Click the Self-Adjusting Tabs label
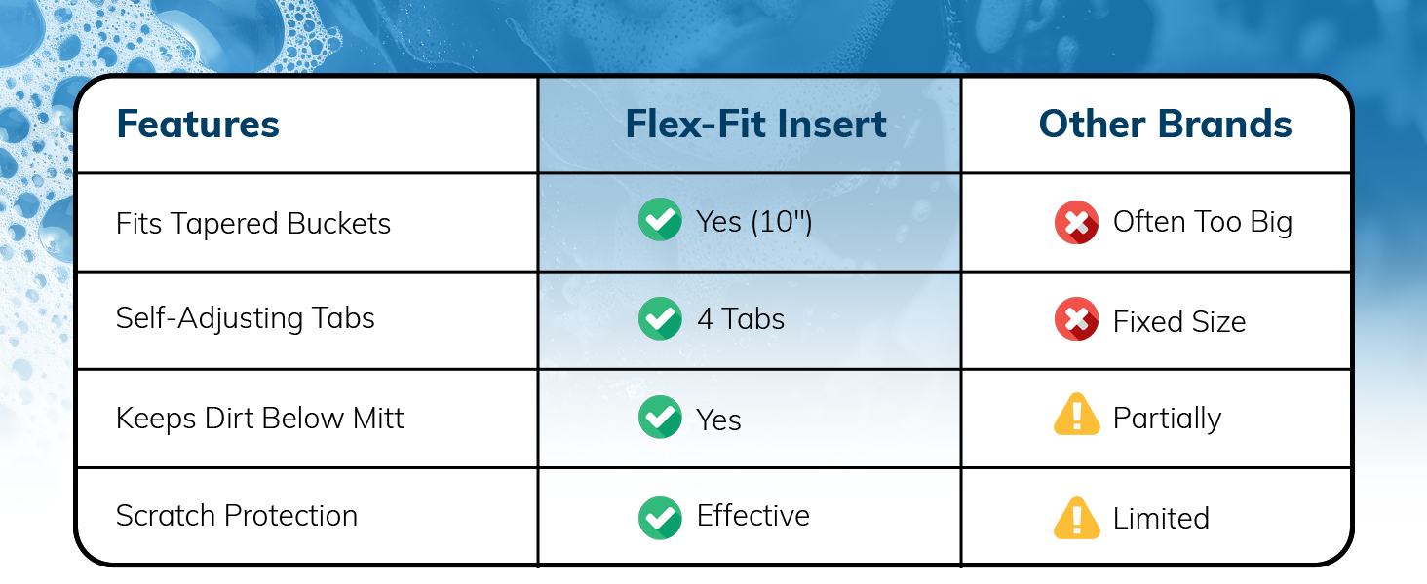The width and height of the screenshot is (1427, 584). (246, 318)
